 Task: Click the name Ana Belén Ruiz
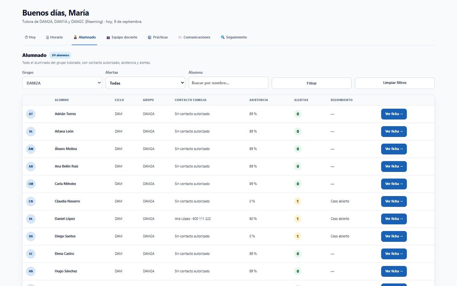pos(67,166)
